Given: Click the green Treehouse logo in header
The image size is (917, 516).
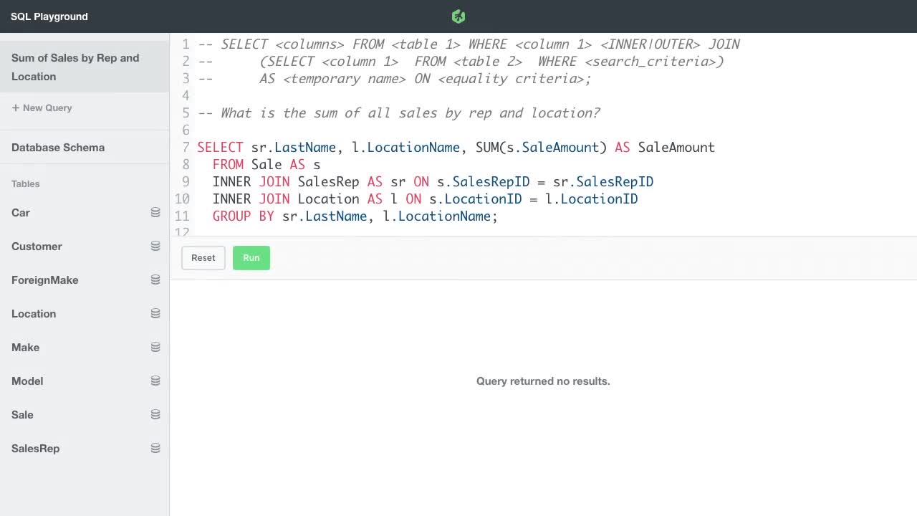Looking at the screenshot, I should tap(458, 16).
